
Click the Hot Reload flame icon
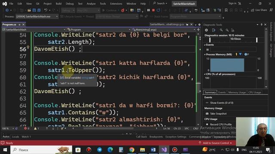click(x=122, y=10)
